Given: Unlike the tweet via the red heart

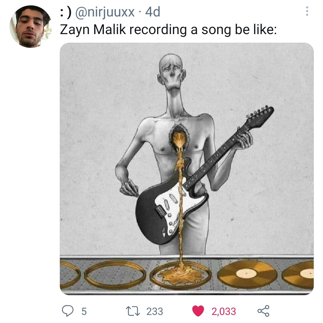Looking at the screenshot, I should tap(198, 311).
